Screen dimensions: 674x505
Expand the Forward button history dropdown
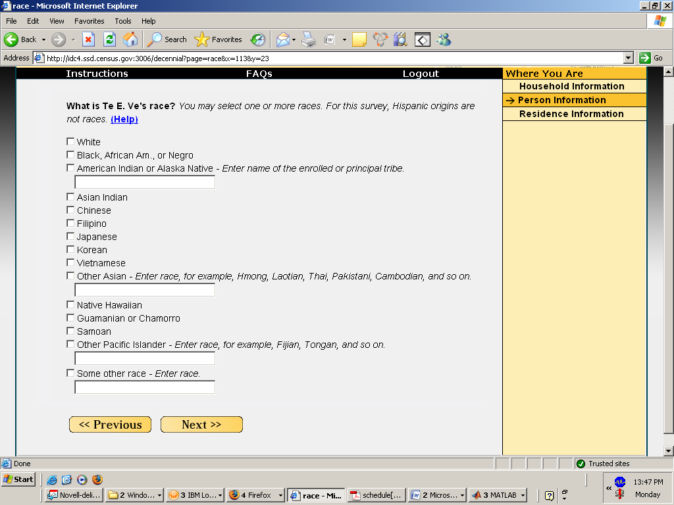click(73, 39)
